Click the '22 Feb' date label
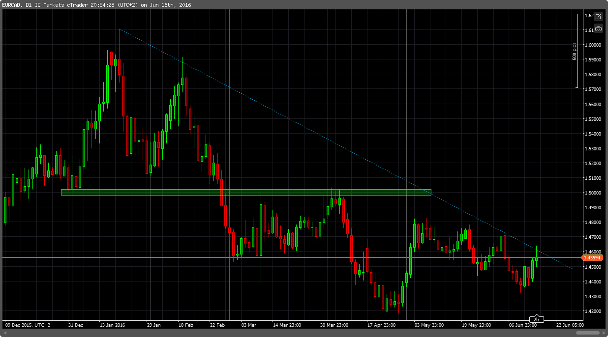The width and height of the screenshot is (608, 337). point(217,325)
